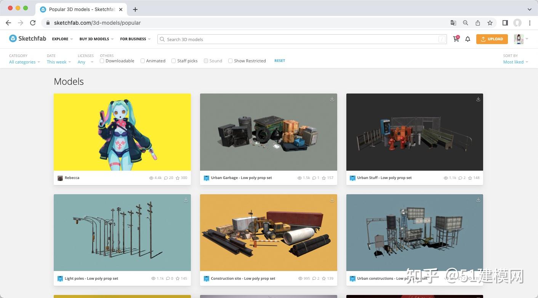Open Light poles - Low poly prop set link
Image resolution: width=538 pixels, height=298 pixels.
pyautogui.click(x=91, y=279)
